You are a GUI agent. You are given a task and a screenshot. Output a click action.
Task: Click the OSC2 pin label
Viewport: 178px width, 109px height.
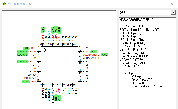46,38
